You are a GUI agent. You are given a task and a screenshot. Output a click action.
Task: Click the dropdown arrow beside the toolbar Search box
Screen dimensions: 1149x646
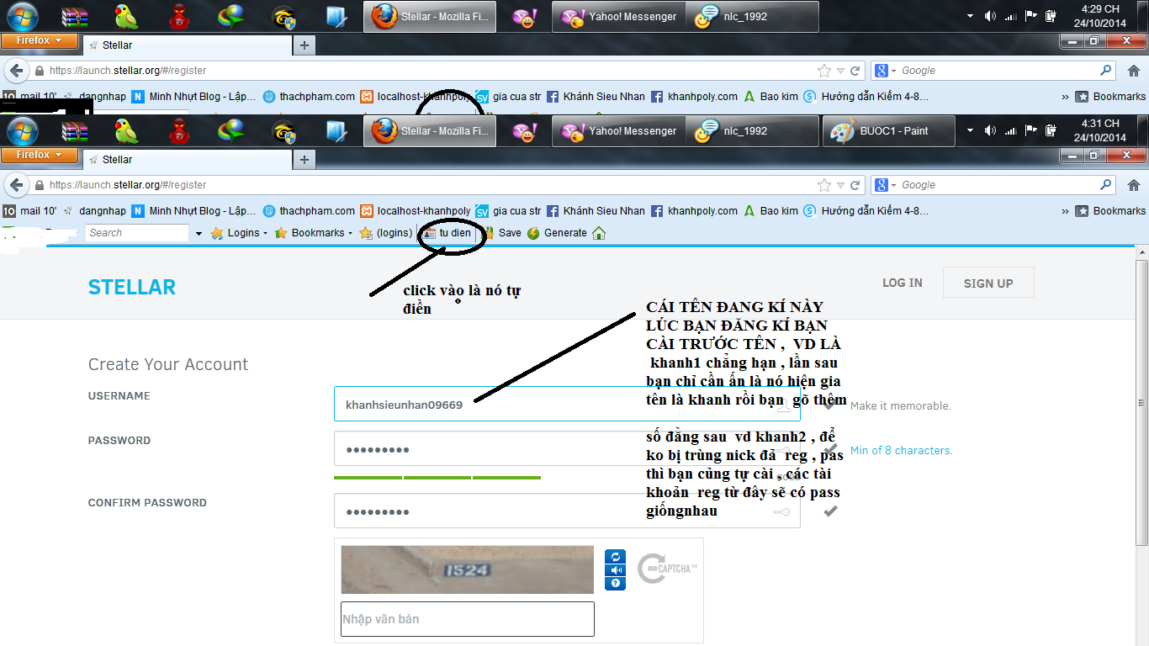coord(199,234)
